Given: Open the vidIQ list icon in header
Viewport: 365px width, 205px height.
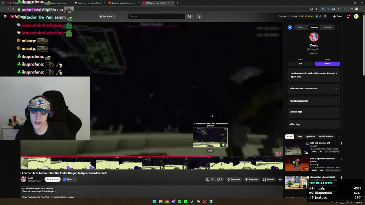Looking at the screenshot, I should pos(320,16).
